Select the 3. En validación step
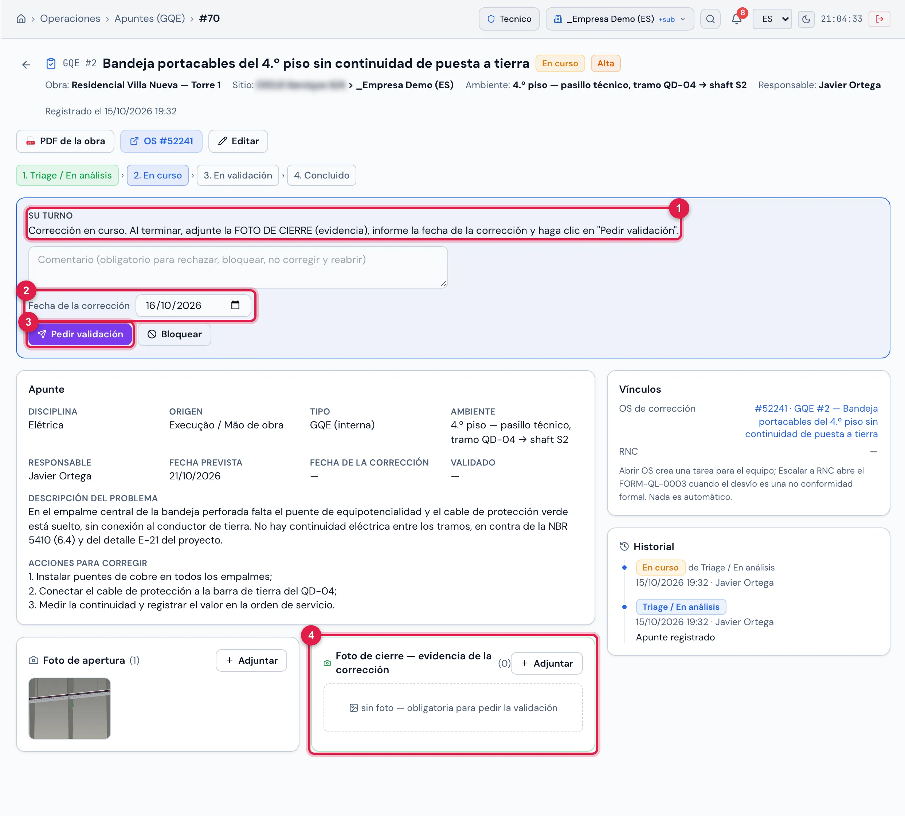 coord(238,175)
